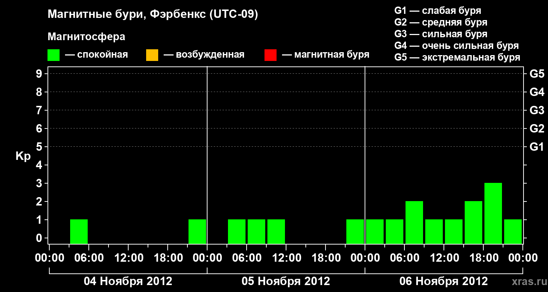Select the 06 Ноября bar at 12:00–15:00

pos(454,232)
